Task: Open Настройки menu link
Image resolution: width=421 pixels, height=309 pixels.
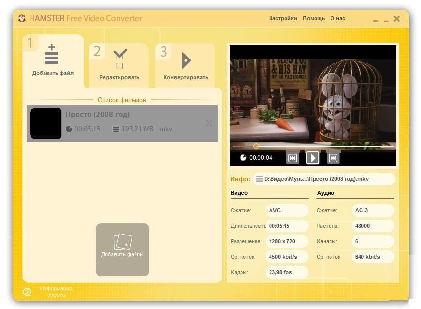Action: click(283, 18)
